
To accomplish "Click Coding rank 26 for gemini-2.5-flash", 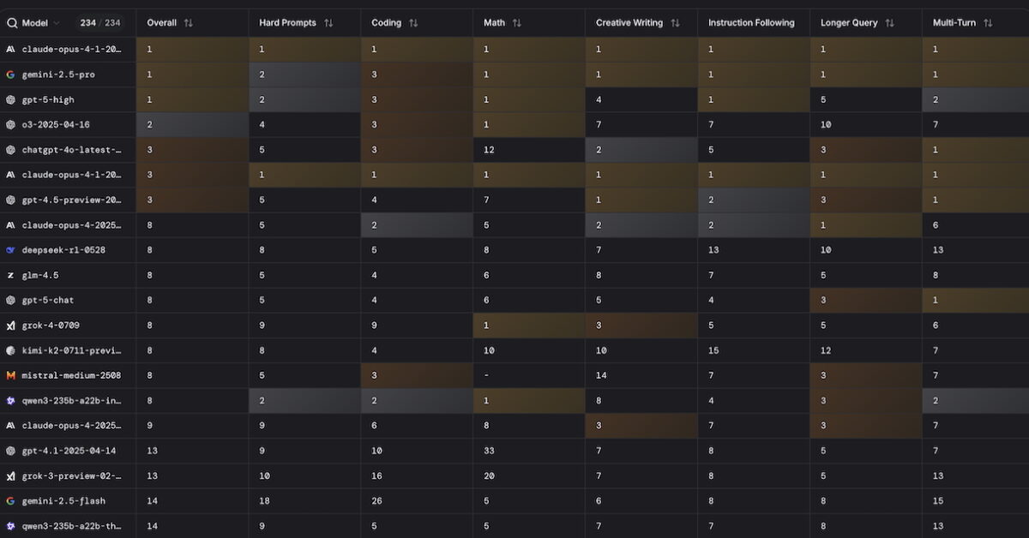I will [376, 500].
